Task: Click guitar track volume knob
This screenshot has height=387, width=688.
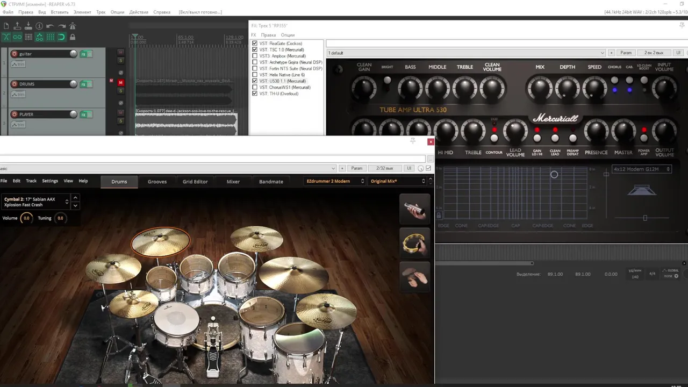Action: pyautogui.click(x=73, y=54)
